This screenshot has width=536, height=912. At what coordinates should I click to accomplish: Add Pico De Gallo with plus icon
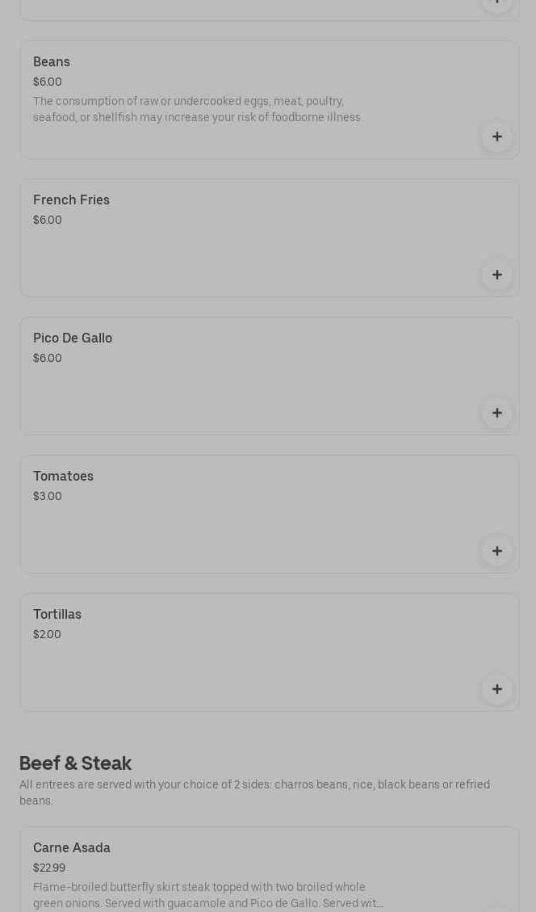(496, 413)
